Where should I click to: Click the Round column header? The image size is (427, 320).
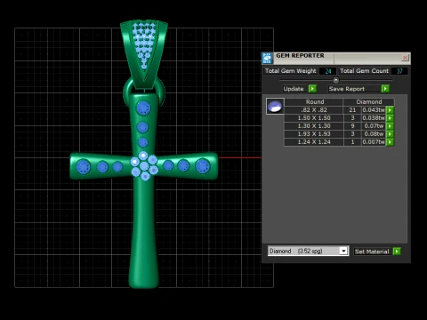(314, 102)
